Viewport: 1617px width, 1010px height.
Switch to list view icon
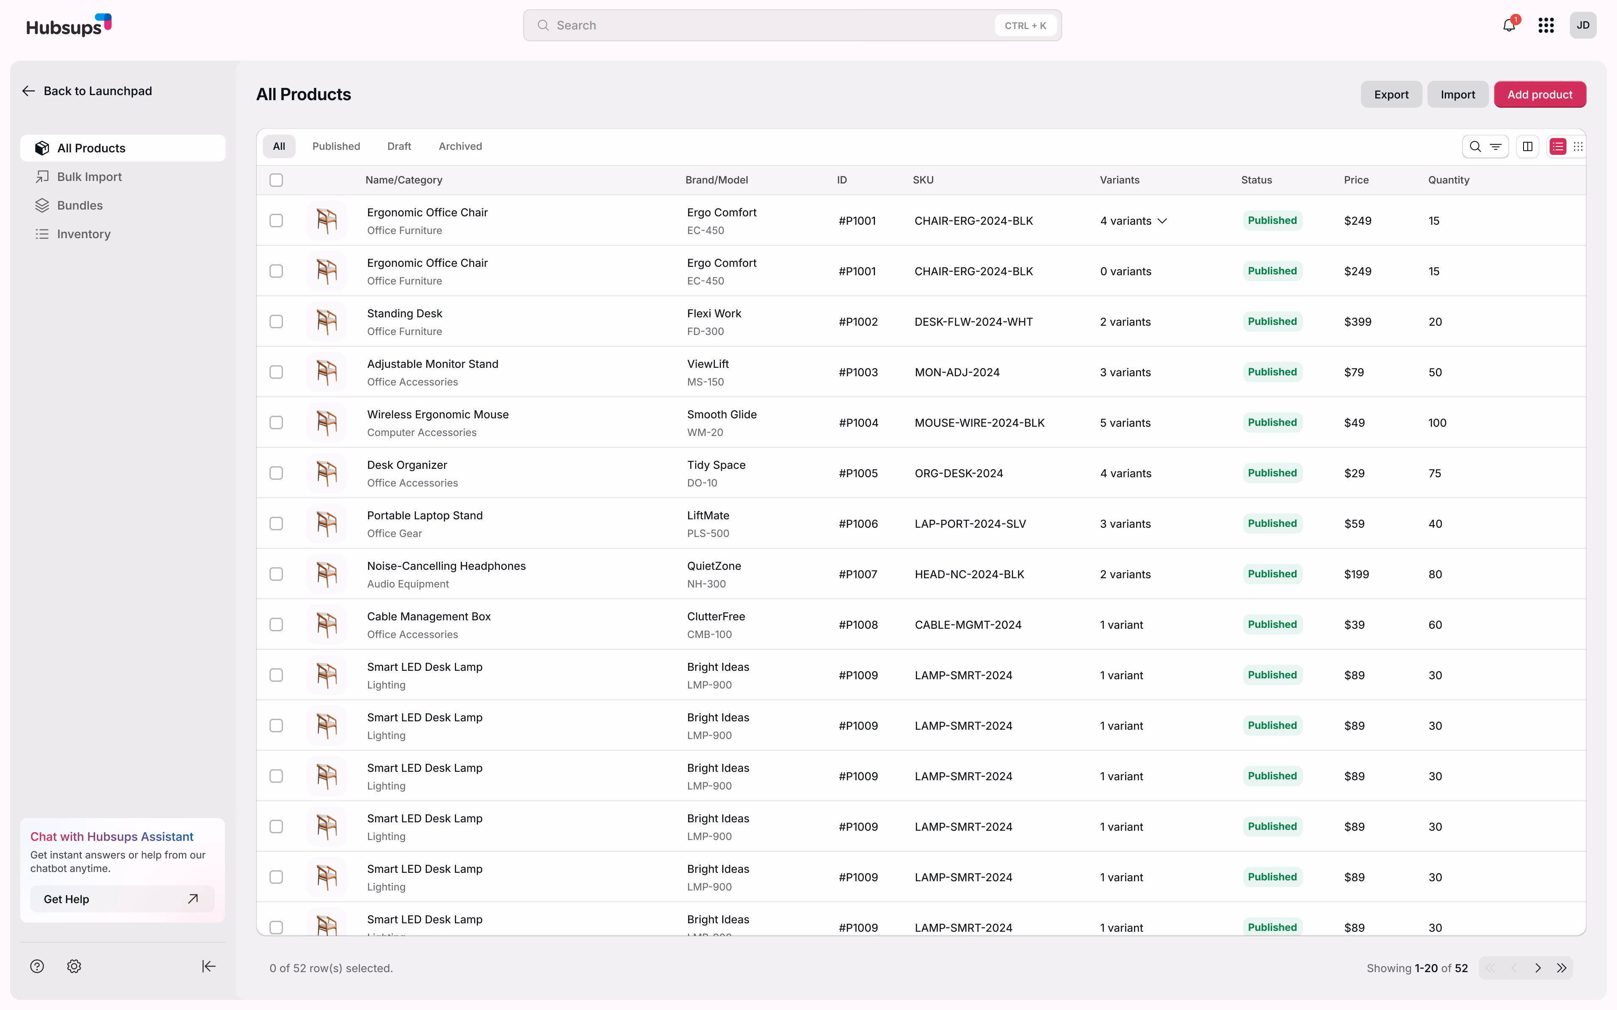(1558, 146)
